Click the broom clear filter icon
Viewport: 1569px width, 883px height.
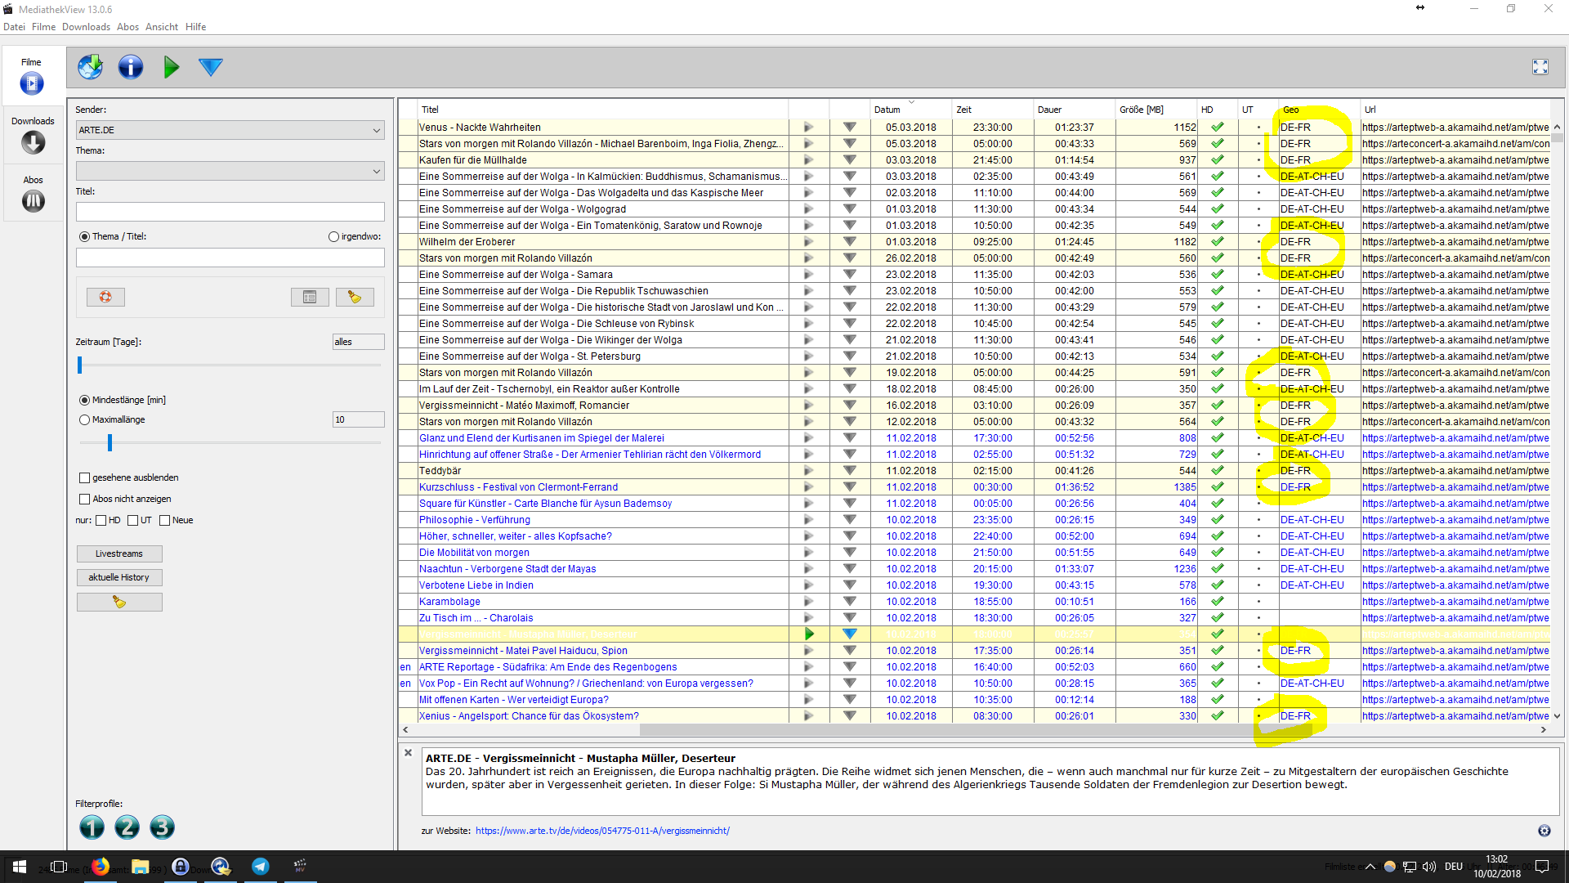click(355, 297)
